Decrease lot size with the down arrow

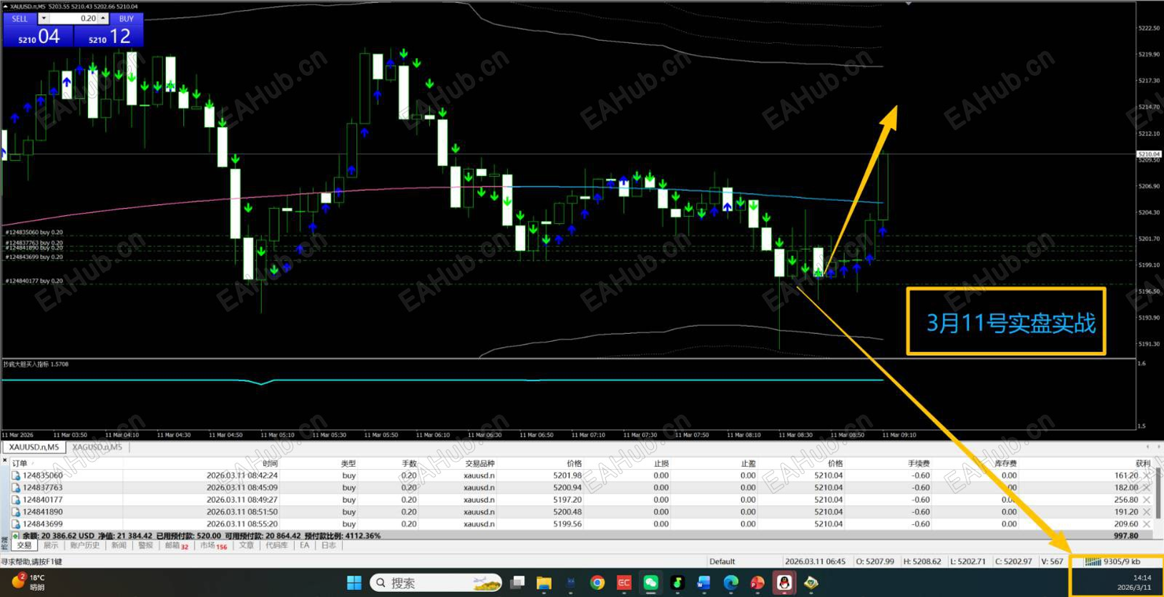point(44,19)
